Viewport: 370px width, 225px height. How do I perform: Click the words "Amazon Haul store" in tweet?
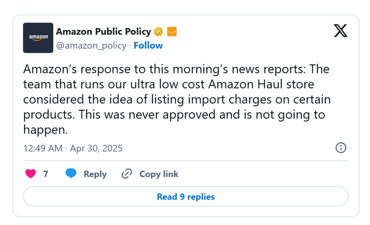coord(261,84)
